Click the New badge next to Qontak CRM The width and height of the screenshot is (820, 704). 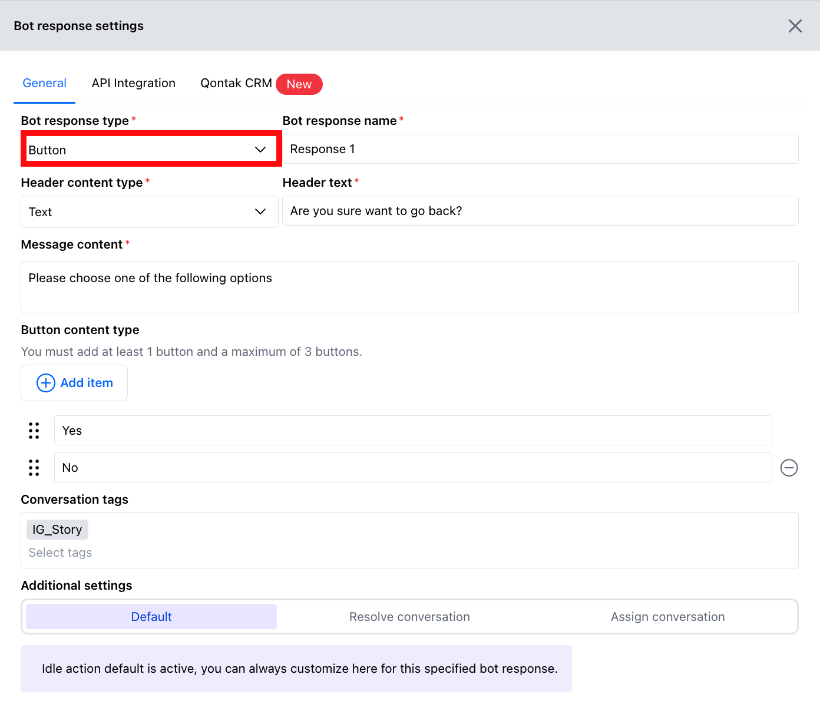[299, 84]
